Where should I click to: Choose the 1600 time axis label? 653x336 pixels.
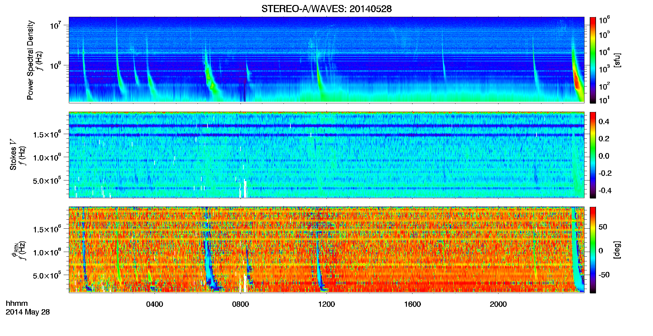click(x=412, y=304)
